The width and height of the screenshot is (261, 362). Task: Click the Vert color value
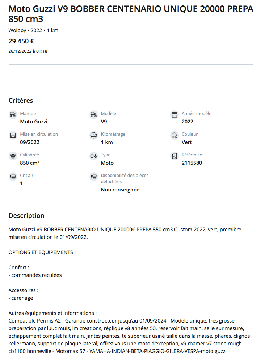point(187,142)
